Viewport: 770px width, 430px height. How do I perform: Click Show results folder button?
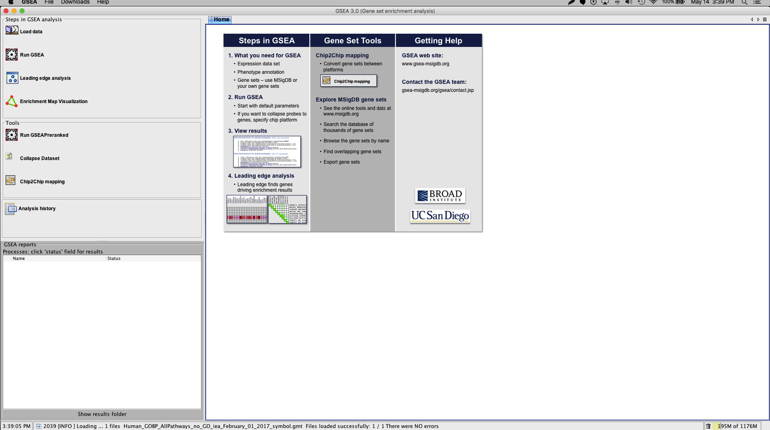[102, 414]
